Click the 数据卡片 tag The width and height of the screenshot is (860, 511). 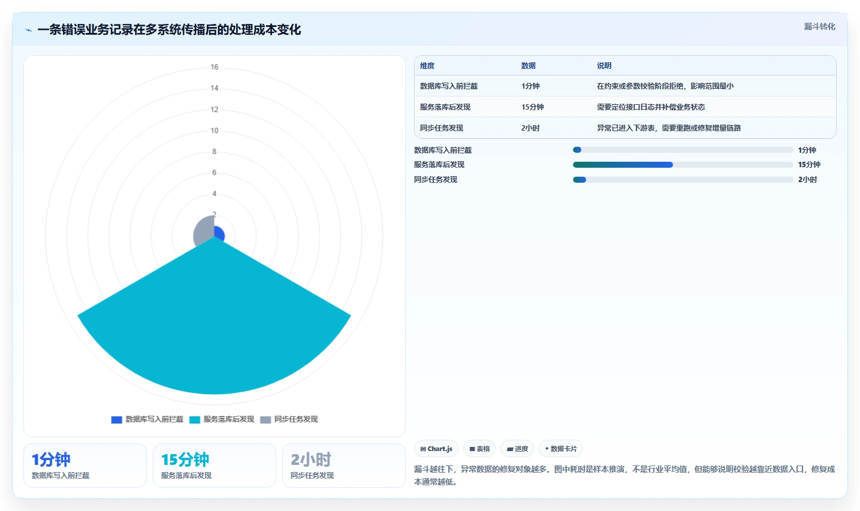pos(561,449)
